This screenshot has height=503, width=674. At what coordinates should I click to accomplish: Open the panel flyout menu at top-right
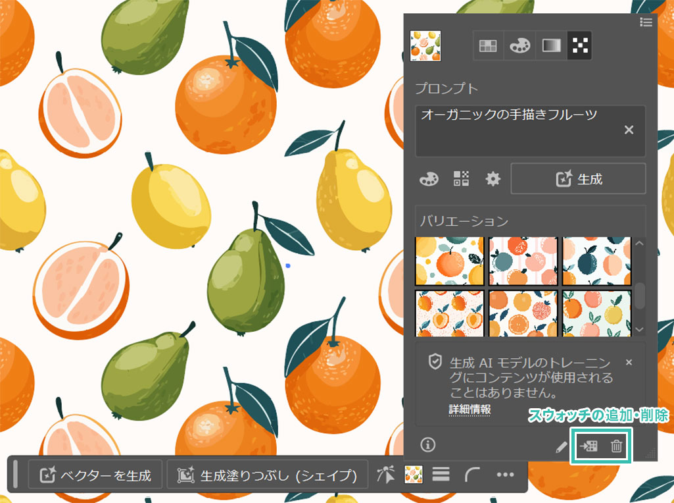(x=646, y=22)
